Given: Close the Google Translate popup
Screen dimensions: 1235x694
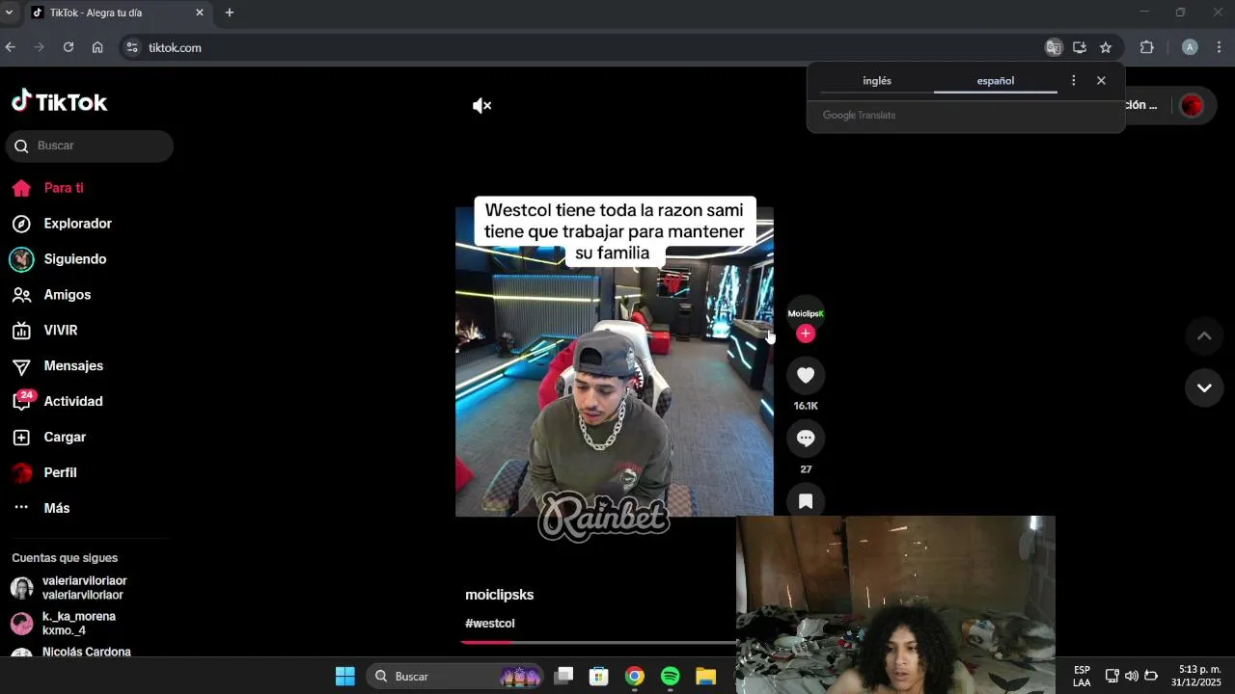Looking at the screenshot, I should [x=1101, y=81].
